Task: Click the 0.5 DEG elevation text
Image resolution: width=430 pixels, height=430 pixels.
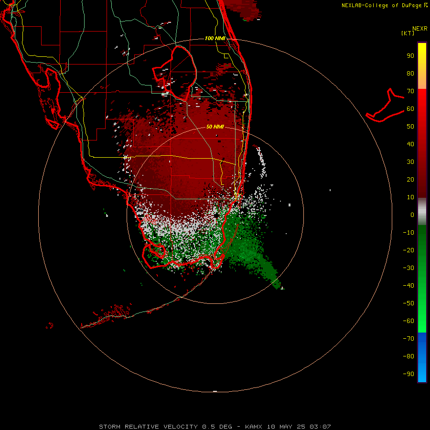Action: coord(217,427)
